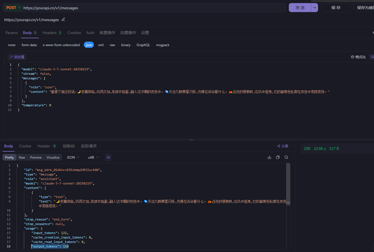Click the pencil icon to edit request name

coord(63,19)
